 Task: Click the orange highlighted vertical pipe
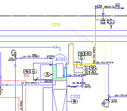(x=95, y=42)
